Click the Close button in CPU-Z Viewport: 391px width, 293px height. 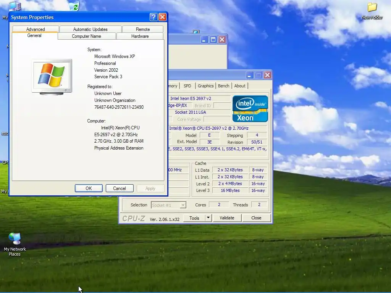pos(256,218)
